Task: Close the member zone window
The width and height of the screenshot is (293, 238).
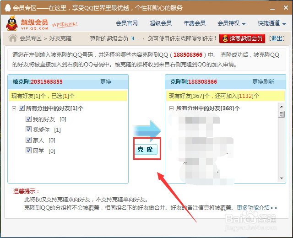Action: 286,8
